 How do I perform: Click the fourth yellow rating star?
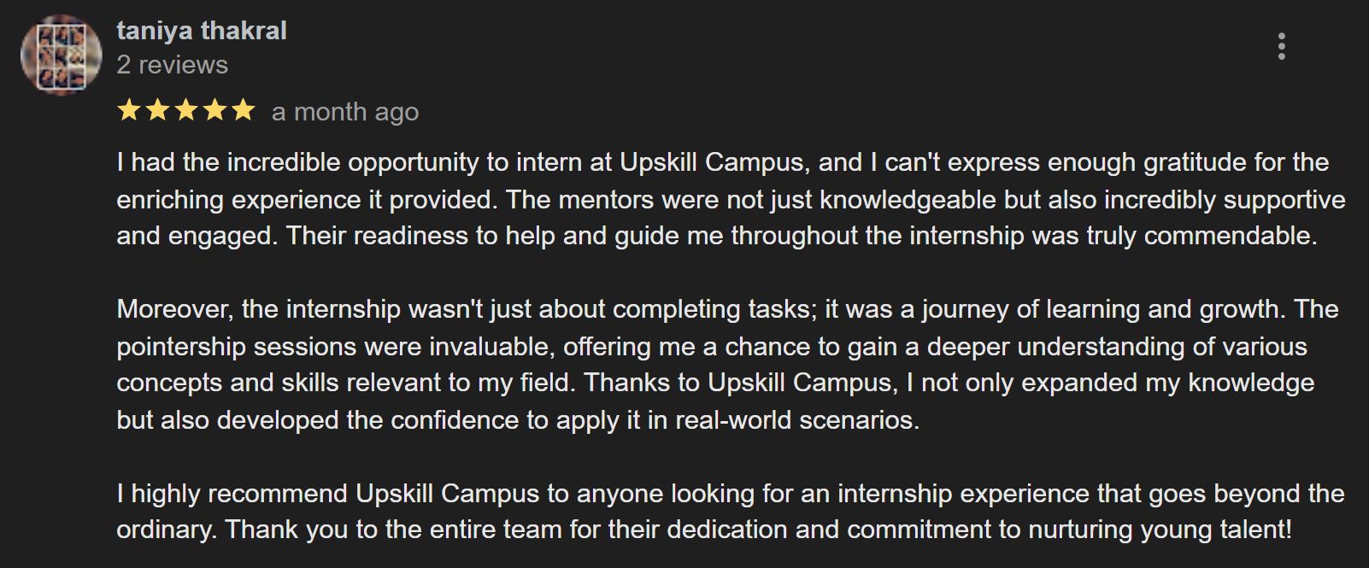(x=214, y=110)
